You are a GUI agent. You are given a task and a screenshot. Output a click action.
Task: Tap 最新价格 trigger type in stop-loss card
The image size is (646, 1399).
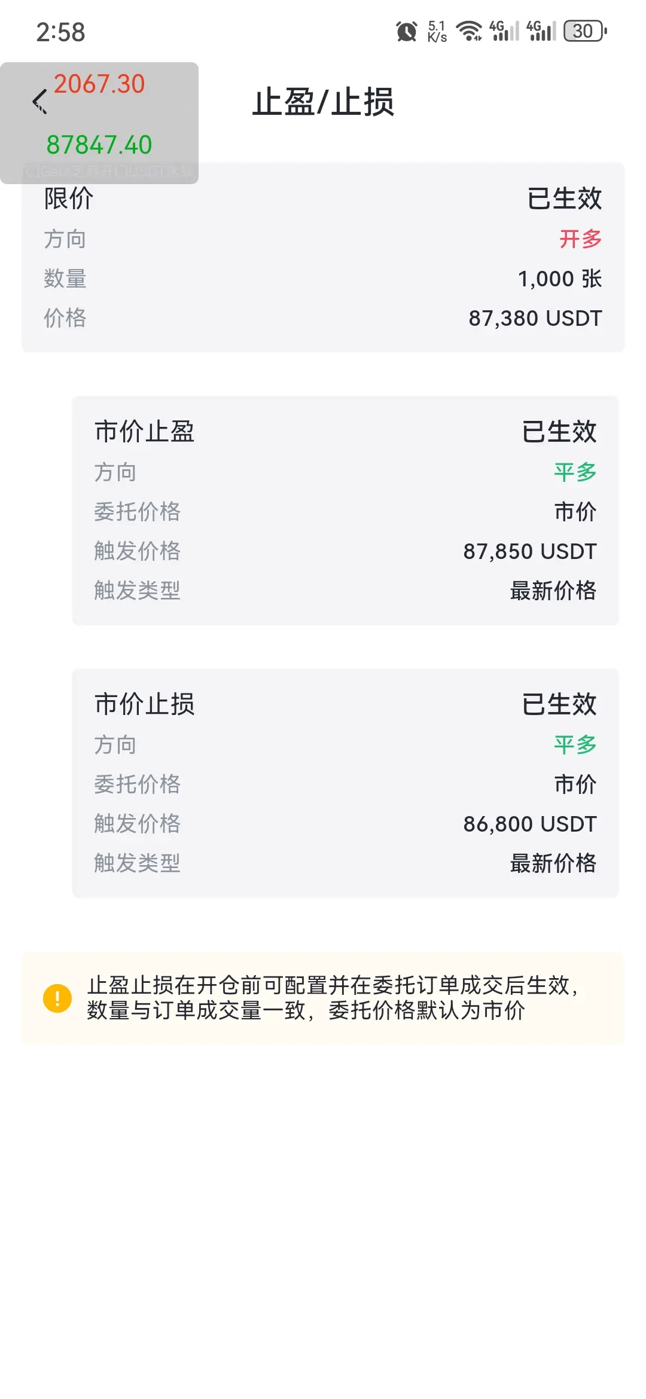coord(553,863)
